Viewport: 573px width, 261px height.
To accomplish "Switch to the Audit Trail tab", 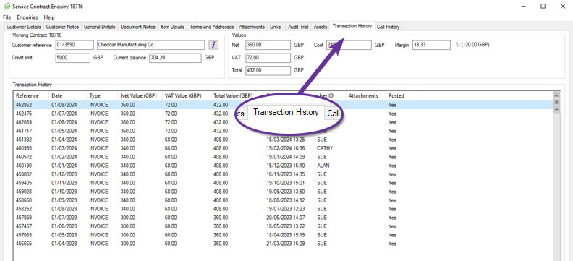I will click(298, 27).
